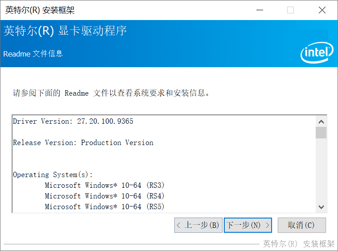
Task: Minimize the 英特尔(R) 安装框架 window
Action: [260, 10]
